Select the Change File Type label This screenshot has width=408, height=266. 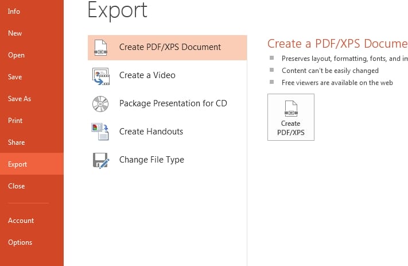point(151,160)
